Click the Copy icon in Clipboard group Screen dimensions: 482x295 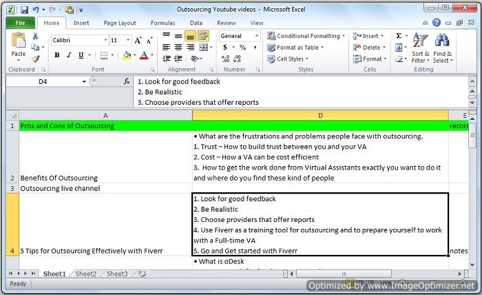coord(35,47)
